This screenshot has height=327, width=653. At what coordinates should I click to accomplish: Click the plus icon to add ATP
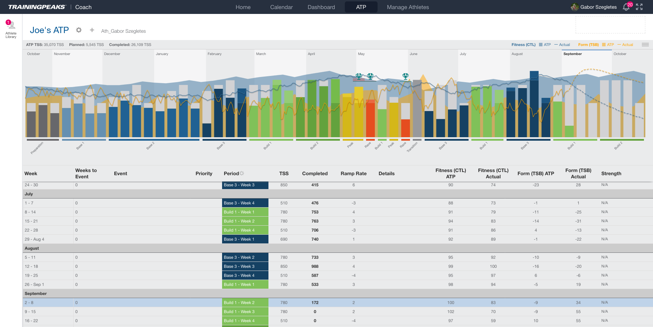point(92,30)
